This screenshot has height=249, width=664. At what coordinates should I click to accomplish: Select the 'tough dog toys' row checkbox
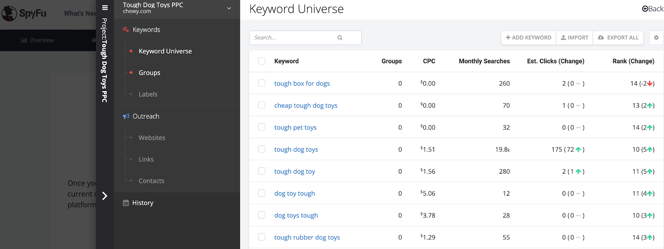tap(262, 149)
